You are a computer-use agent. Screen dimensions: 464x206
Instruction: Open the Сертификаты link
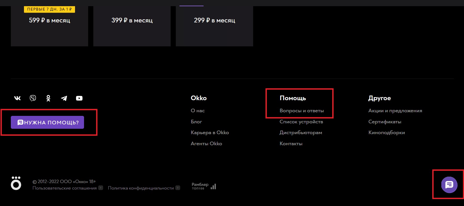[385, 122]
